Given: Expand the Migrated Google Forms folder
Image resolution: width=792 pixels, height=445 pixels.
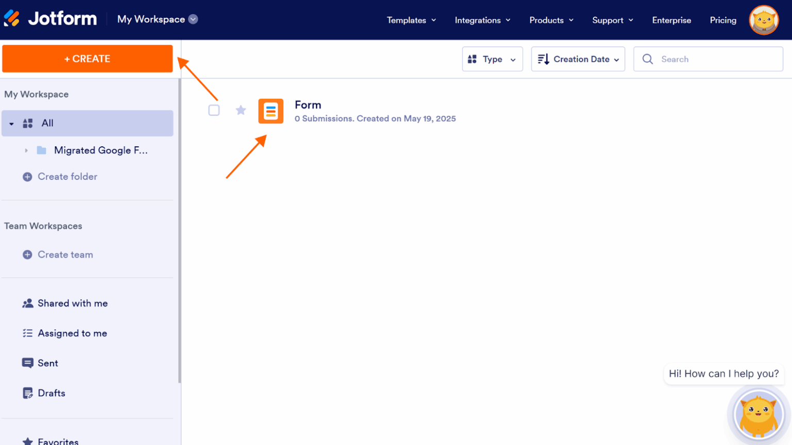Looking at the screenshot, I should tap(26, 150).
